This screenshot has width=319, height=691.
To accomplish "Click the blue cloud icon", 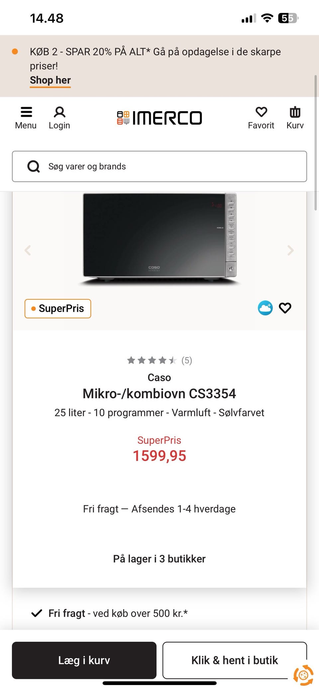I will [x=265, y=308].
